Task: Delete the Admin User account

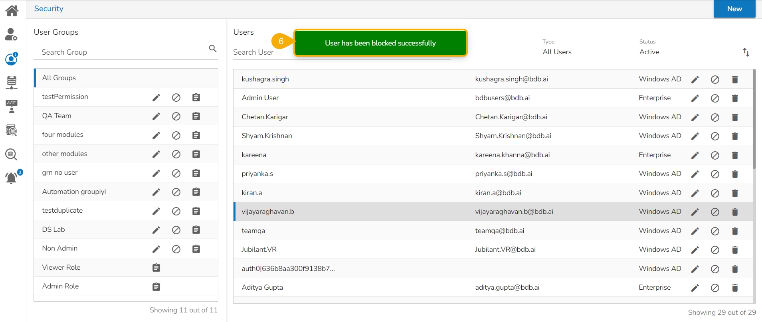Action: tap(735, 99)
